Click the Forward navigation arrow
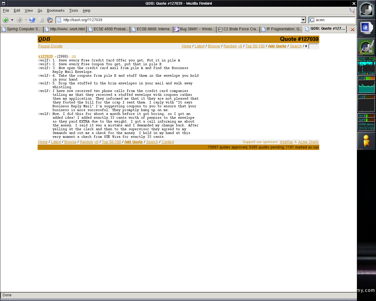This screenshot has height=301, width=376. click(x=19, y=20)
